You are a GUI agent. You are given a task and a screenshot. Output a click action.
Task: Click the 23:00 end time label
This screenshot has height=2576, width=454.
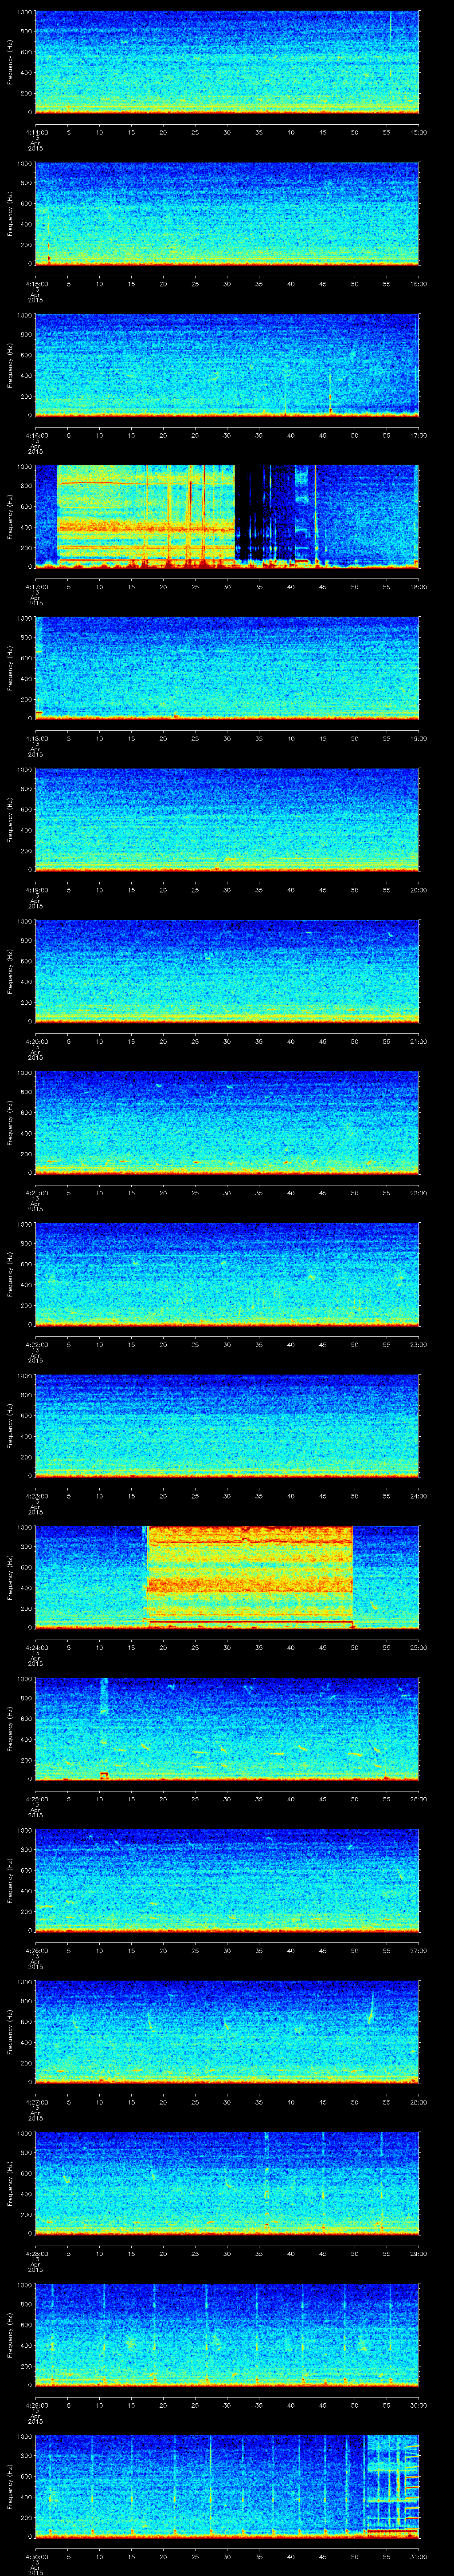click(419, 1344)
